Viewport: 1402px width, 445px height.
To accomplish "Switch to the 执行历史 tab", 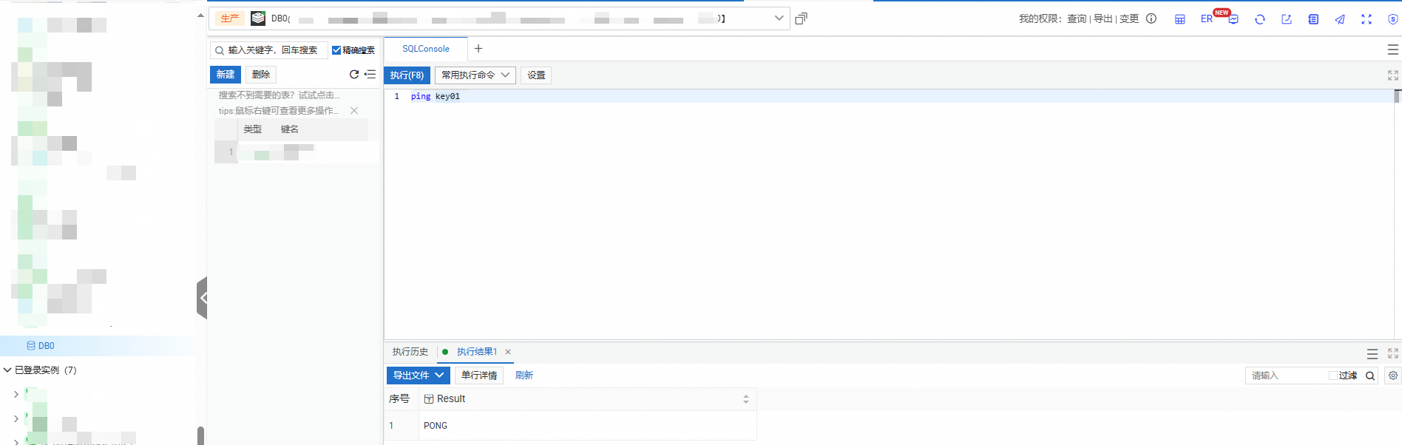I will pyautogui.click(x=410, y=352).
